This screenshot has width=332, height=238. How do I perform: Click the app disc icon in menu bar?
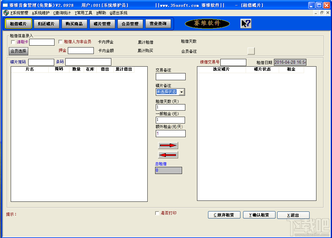click(x=6, y=13)
